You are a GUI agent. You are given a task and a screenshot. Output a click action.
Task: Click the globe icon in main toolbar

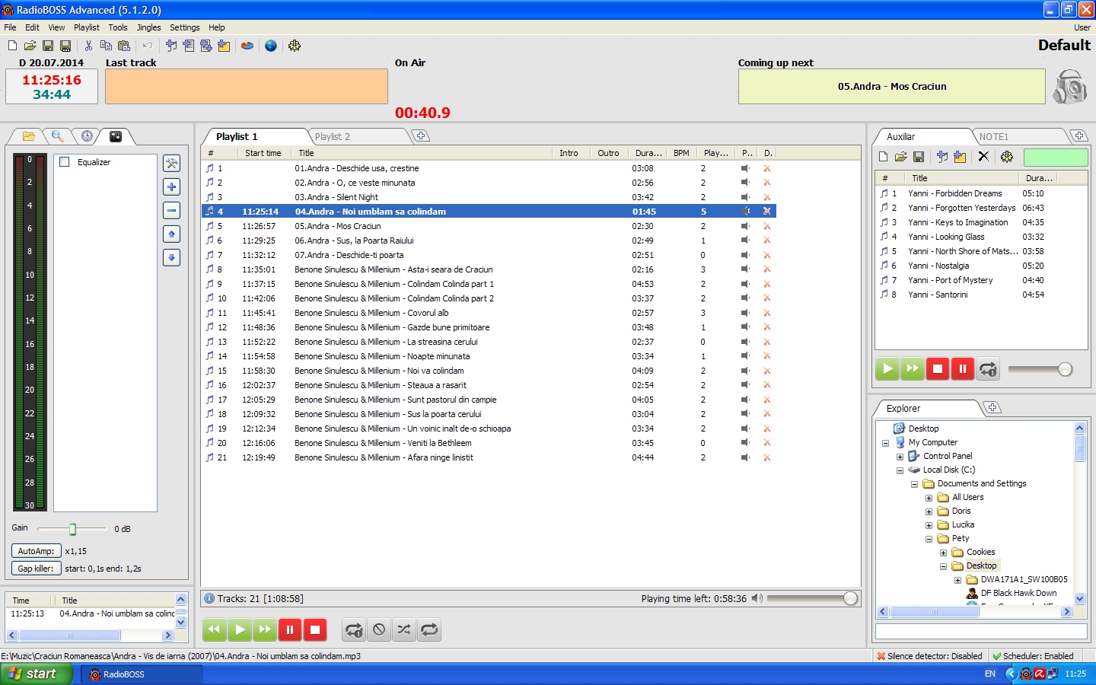point(271,46)
